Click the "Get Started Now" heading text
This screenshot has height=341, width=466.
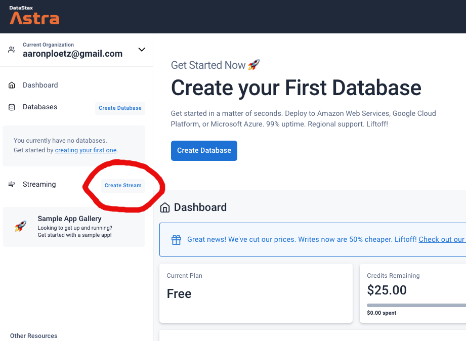point(208,65)
